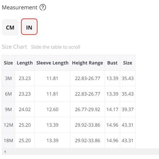Click the 'Slide the table to scroll' hint
Viewport: 159px width, 159px height.
point(56,47)
